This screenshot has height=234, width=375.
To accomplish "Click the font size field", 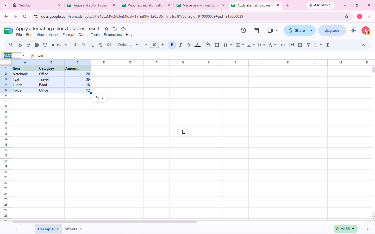I will (x=154, y=45).
